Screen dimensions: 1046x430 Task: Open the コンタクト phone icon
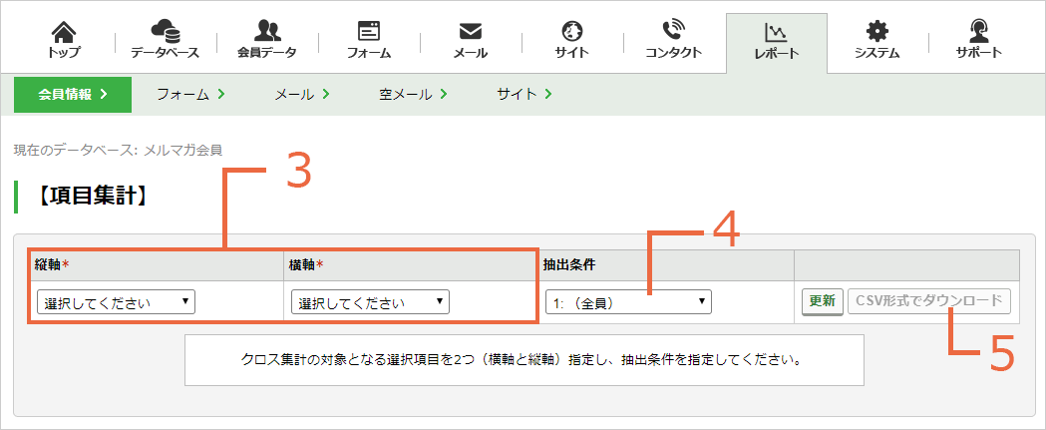pyautogui.click(x=673, y=31)
